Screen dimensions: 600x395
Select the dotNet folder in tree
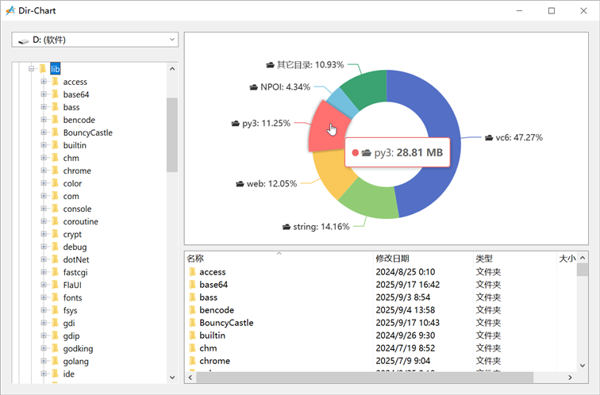(x=75, y=259)
